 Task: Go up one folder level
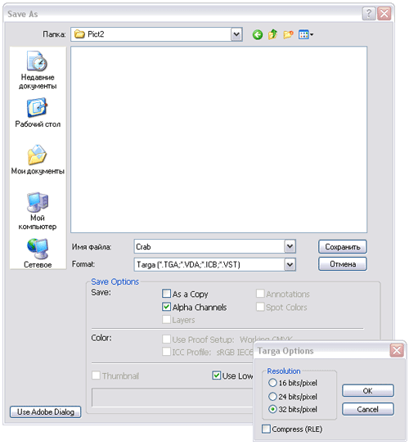tap(272, 34)
